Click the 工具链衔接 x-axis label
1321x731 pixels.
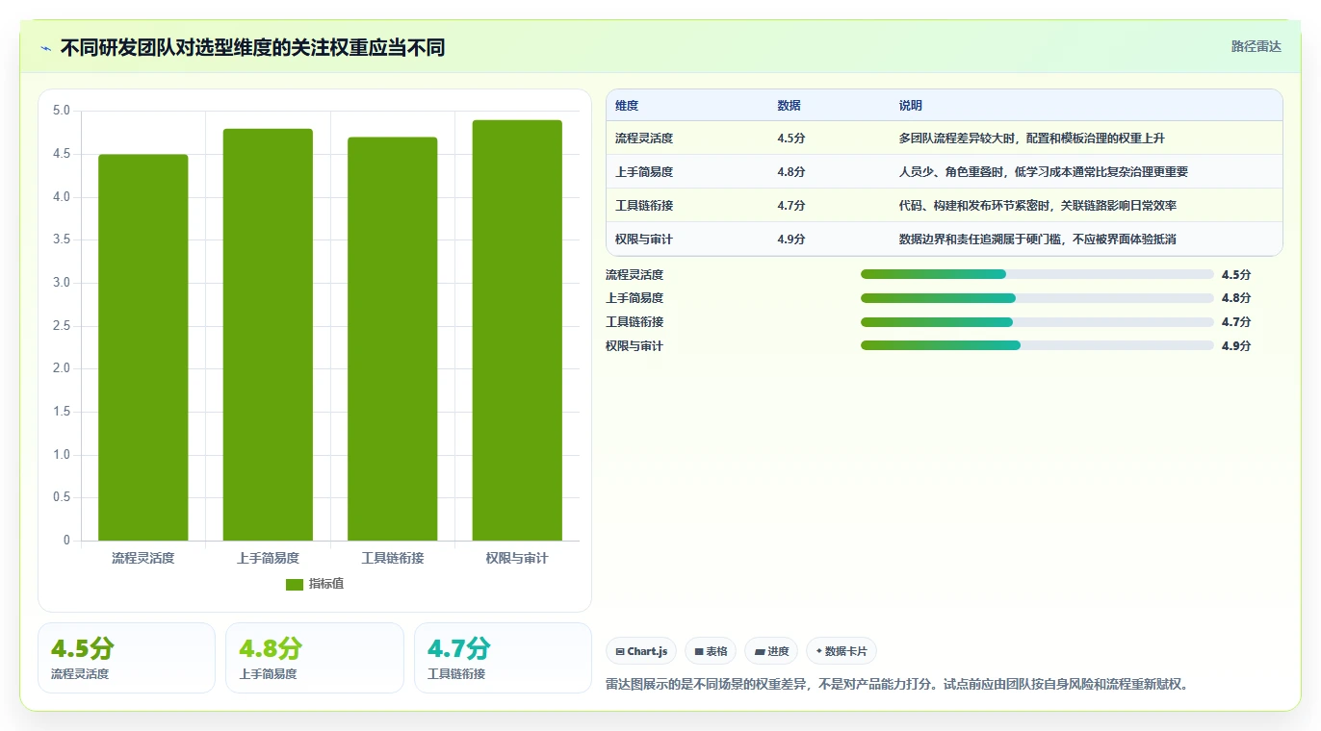pos(393,558)
